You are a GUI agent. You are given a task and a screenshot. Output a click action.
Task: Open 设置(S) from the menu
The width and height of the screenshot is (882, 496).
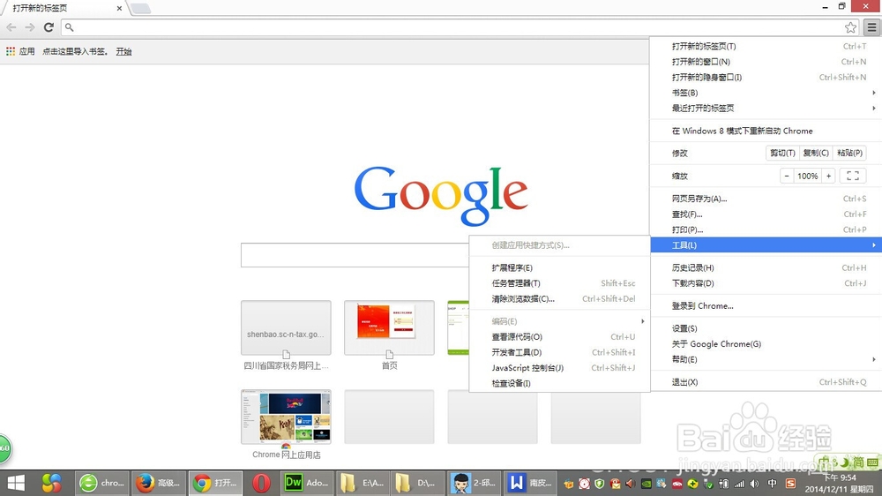pyautogui.click(x=766, y=329)
